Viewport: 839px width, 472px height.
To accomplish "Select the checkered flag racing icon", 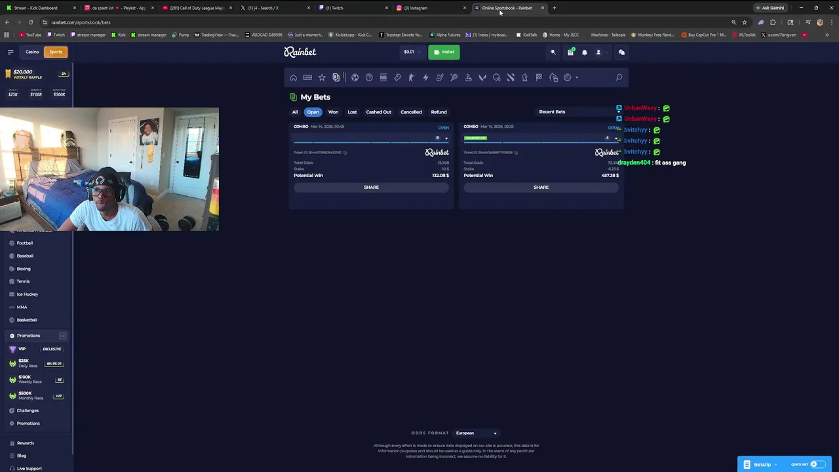I will (539, 77).
